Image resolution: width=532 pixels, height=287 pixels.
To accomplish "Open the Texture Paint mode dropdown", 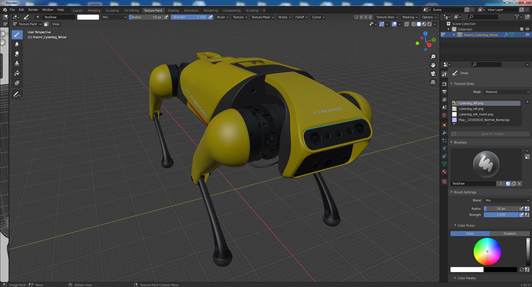I will (27, 24).
